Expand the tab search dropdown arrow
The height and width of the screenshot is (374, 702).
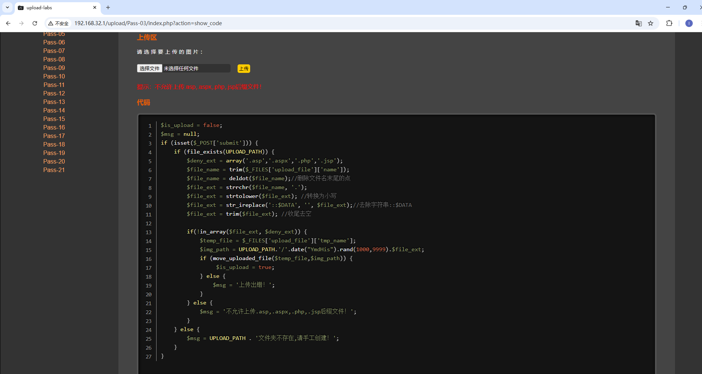pyautogui.click(x=7, y=7)
